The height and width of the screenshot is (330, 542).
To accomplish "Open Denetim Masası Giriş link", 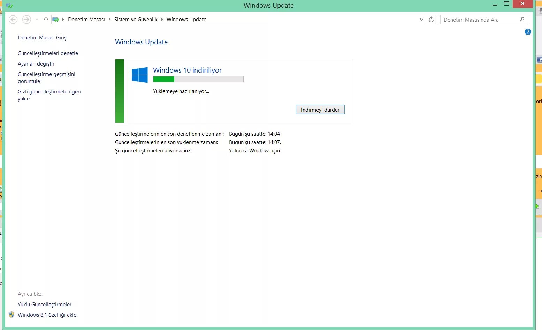I will [x=42, y=38].
